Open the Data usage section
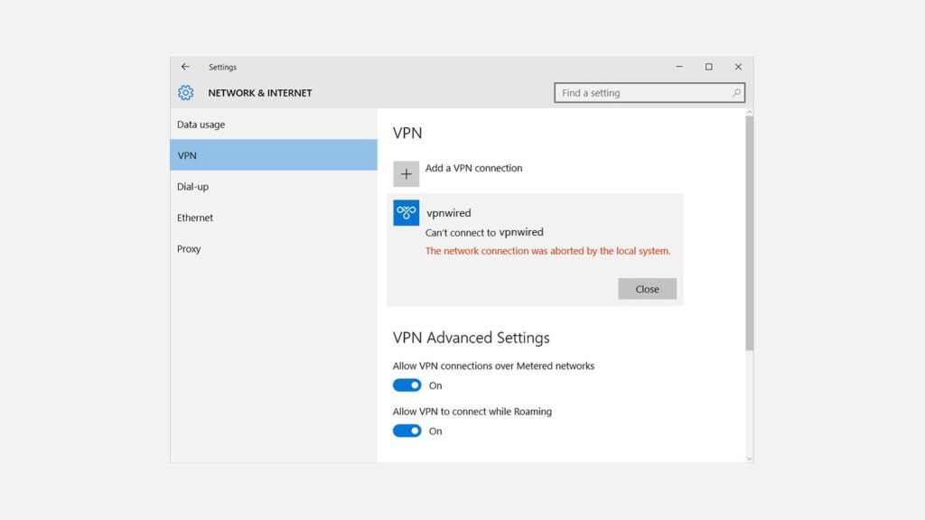 (x=201, y=125)
